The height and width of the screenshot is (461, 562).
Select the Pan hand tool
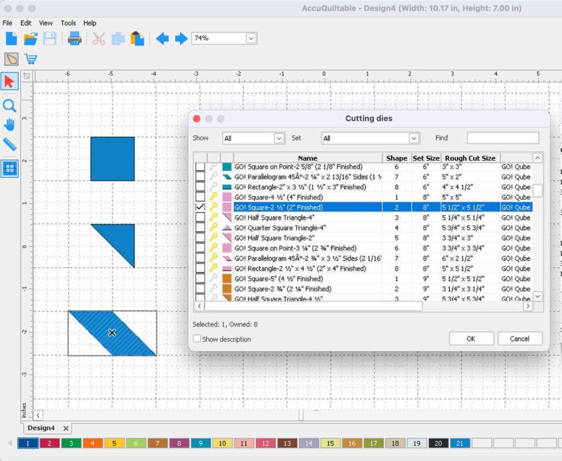[10, 125]
